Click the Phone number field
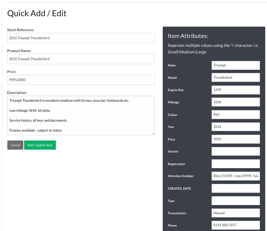Screen dimensions: 267x231 [235, 225]
